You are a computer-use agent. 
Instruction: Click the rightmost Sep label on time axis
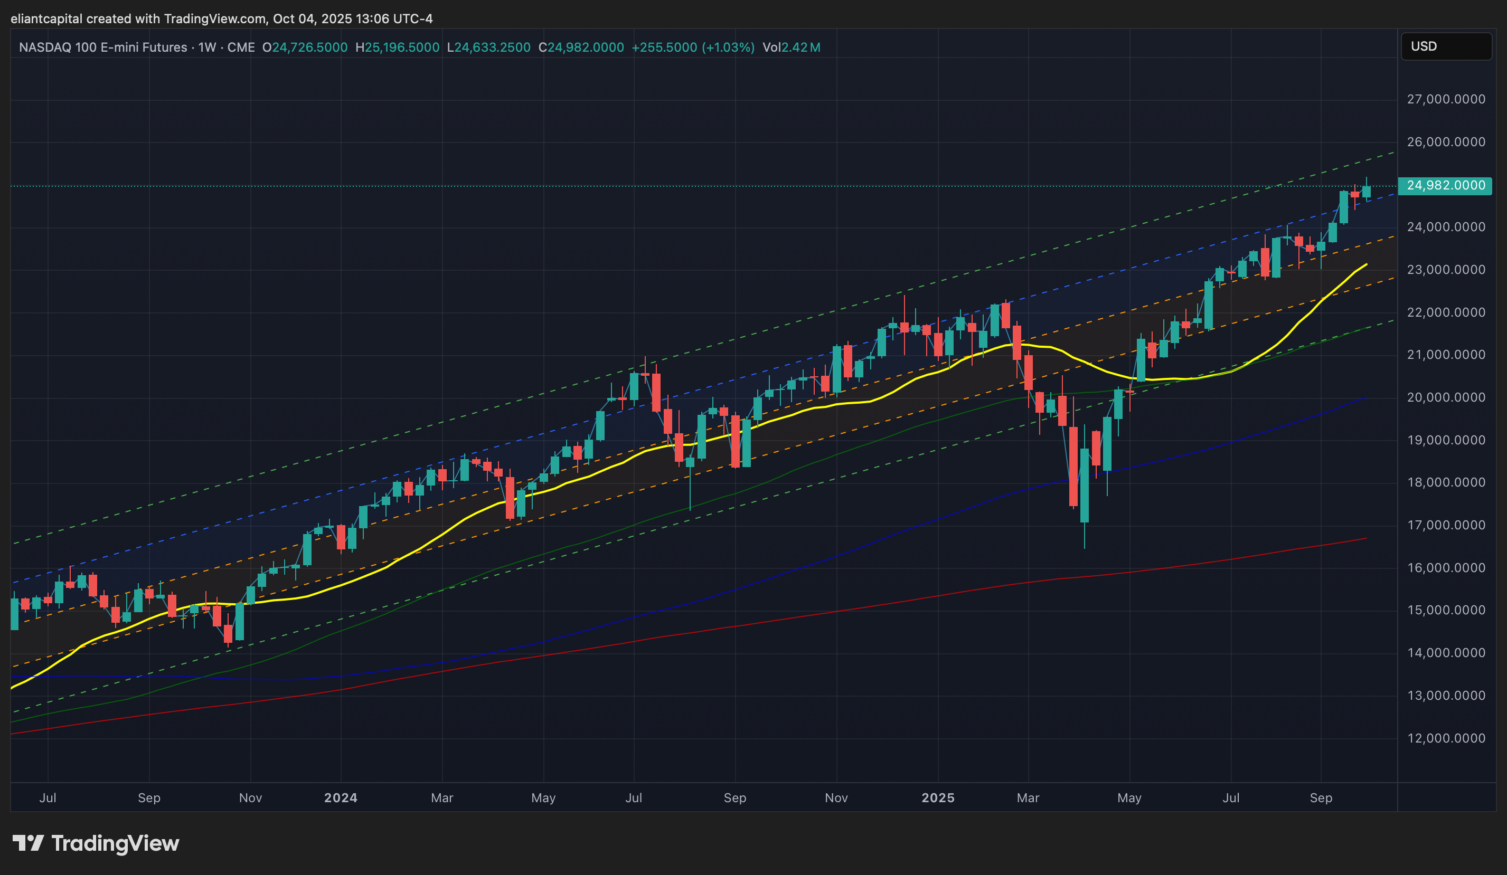tap(1321, 797)
